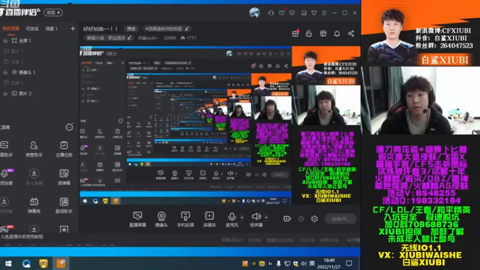The image size is (480, 270).
Task: Add a Live Screen (直播屏幕) source
Action: coord(137,219)
